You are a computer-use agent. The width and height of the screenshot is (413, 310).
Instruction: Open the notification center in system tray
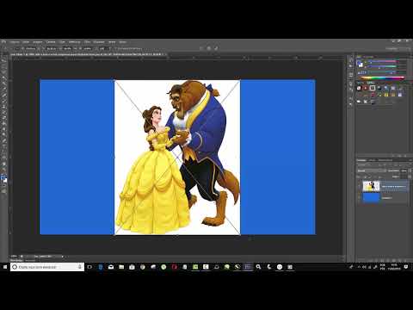pyautogui.click(x=406, y=267)
